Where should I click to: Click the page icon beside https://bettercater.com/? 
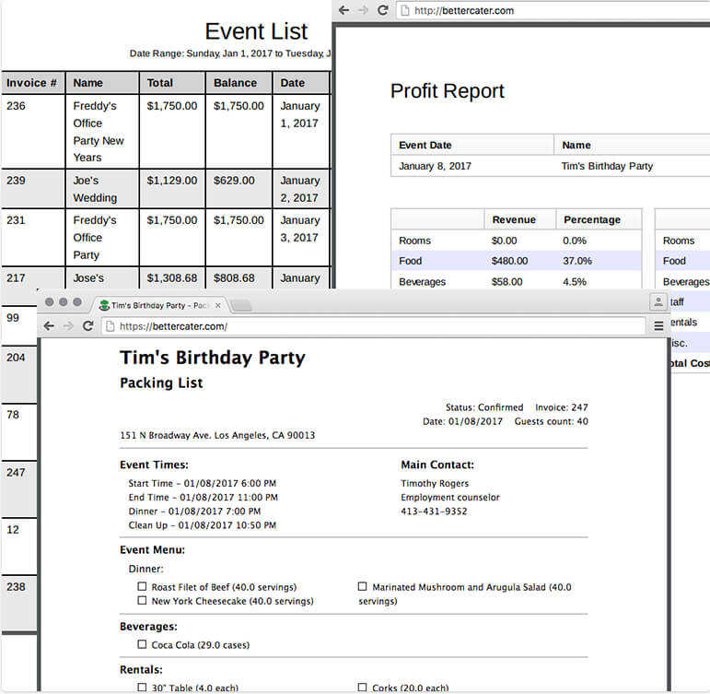[x=110, y=326]
